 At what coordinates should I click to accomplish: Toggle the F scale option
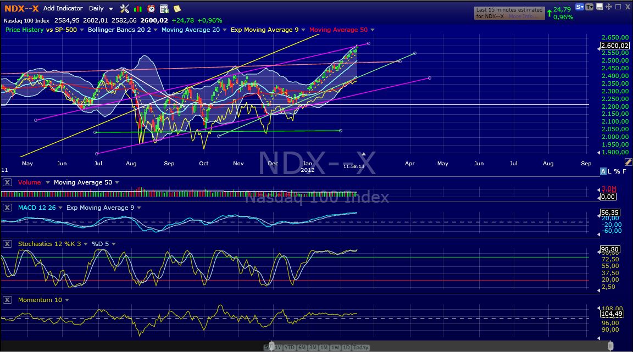tap(624, 171)
